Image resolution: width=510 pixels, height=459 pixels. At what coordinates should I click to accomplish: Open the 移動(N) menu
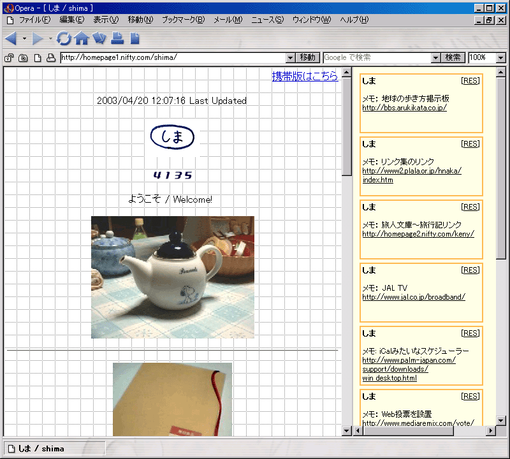[x=140, y=20]
